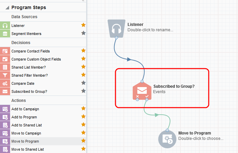Select the Move to Shared List icon

(x=5, y=149)
